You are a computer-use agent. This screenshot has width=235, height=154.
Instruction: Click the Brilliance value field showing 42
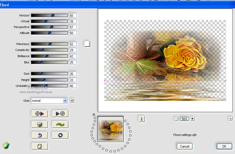pos(73,56)
